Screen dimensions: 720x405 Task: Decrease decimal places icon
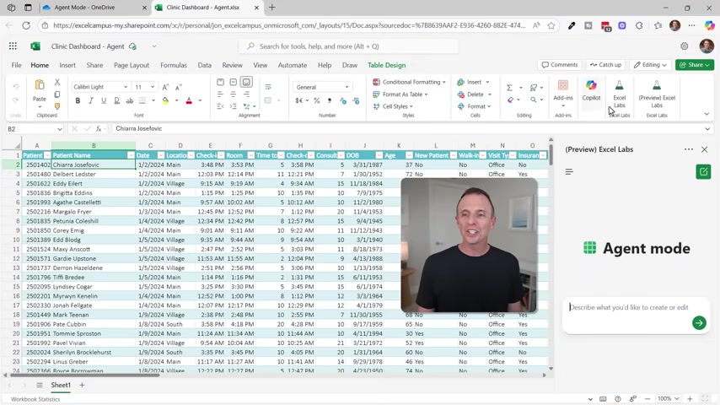pos(356,100)
